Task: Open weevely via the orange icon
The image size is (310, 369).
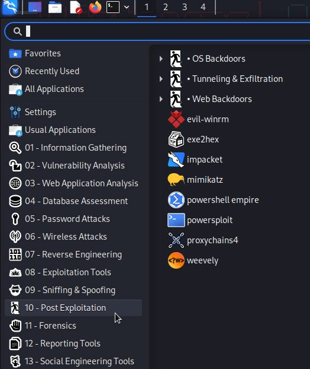Action: pyautogui.click(x=176, y=260)
